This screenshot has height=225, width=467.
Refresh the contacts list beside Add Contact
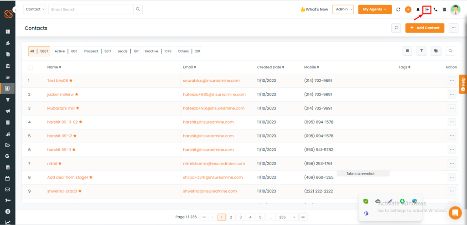396,28
